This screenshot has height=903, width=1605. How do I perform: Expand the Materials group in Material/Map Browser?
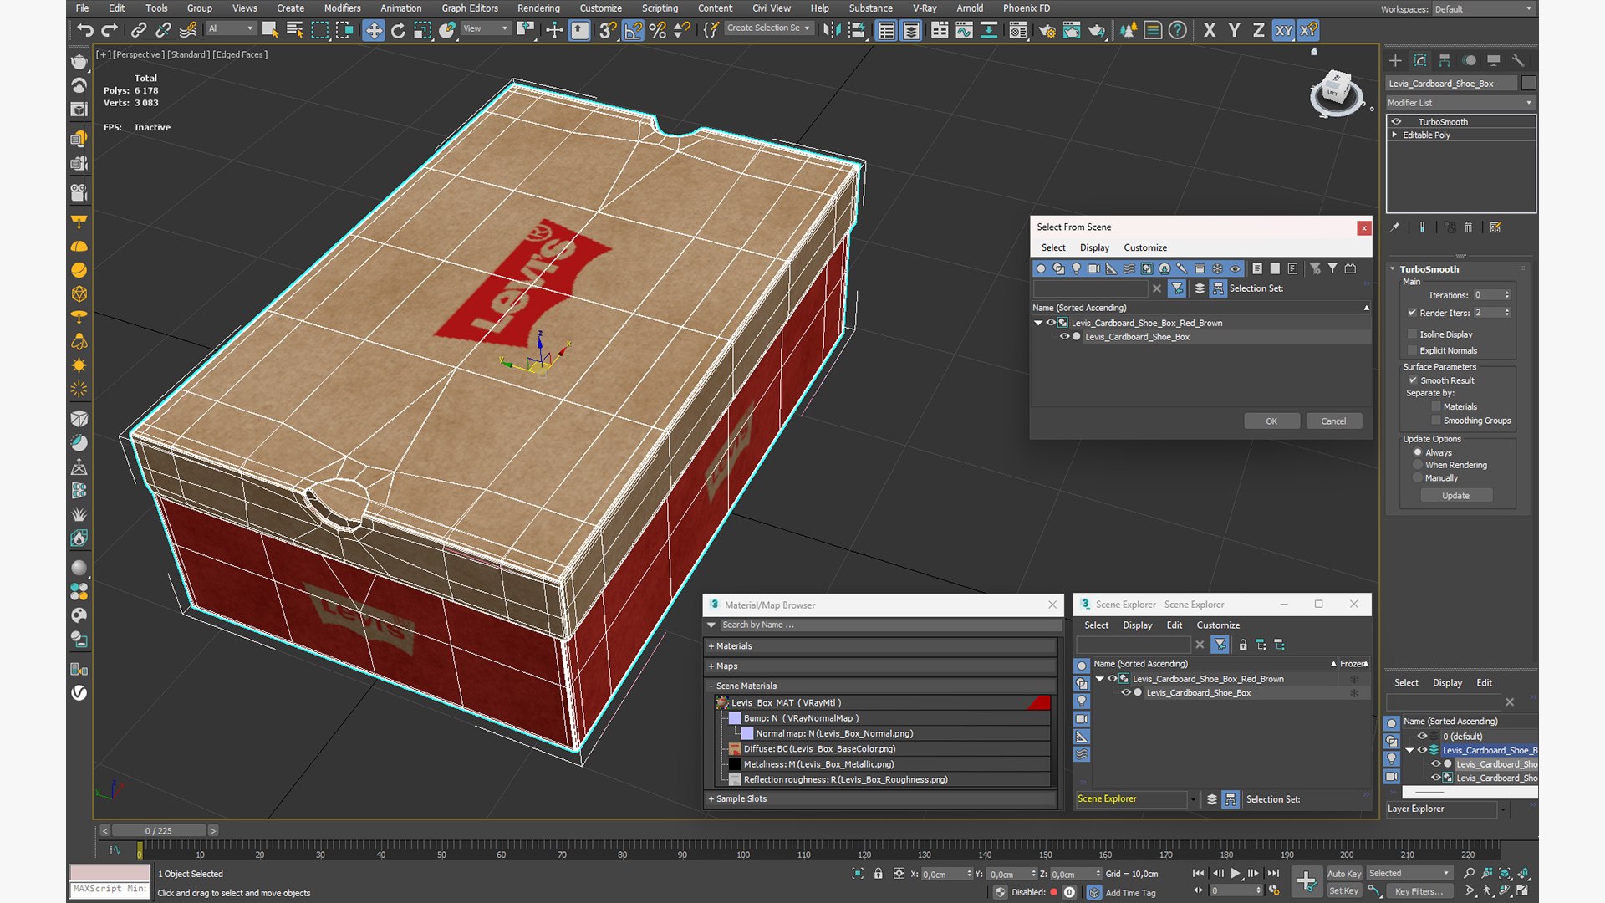coord(882,646)
